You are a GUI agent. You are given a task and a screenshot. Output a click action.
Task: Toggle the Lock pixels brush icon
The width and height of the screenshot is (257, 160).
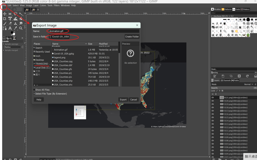[217, 91]
